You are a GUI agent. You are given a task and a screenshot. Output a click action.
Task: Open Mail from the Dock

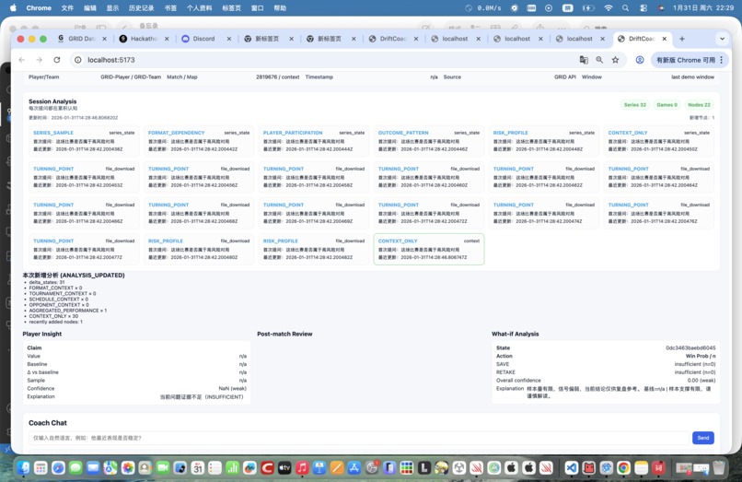(93, 468)
